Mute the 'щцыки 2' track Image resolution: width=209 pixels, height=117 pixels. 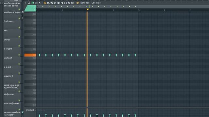(x=19, y=82)
